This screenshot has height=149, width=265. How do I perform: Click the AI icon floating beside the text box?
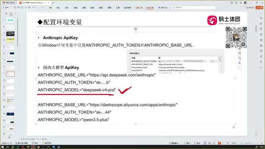(239, 63)
